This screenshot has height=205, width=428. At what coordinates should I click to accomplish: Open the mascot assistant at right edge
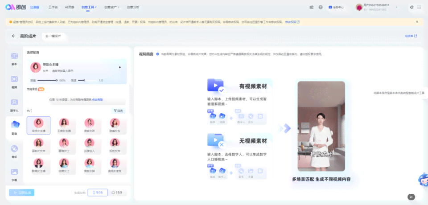423,179
